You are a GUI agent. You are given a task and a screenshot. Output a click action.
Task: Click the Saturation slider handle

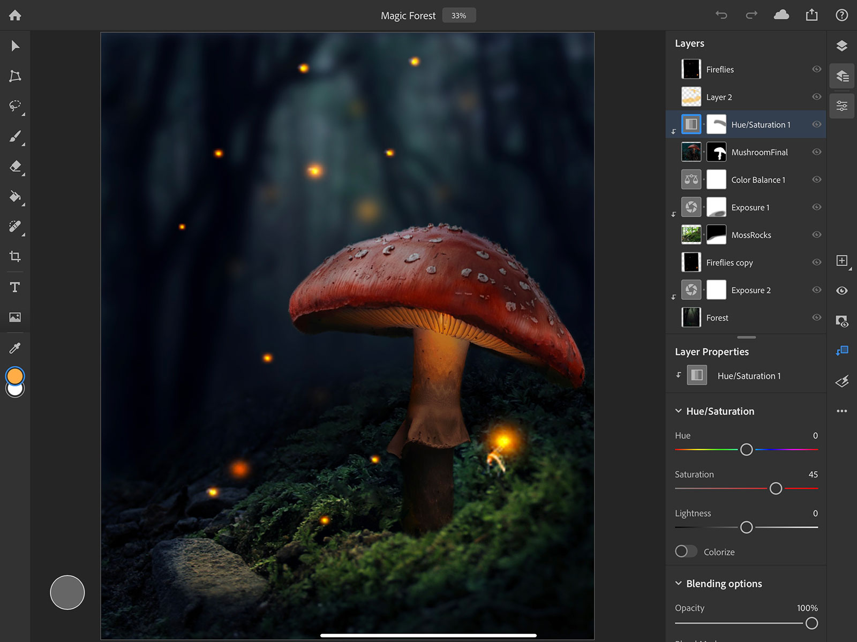tap(776, 488)
